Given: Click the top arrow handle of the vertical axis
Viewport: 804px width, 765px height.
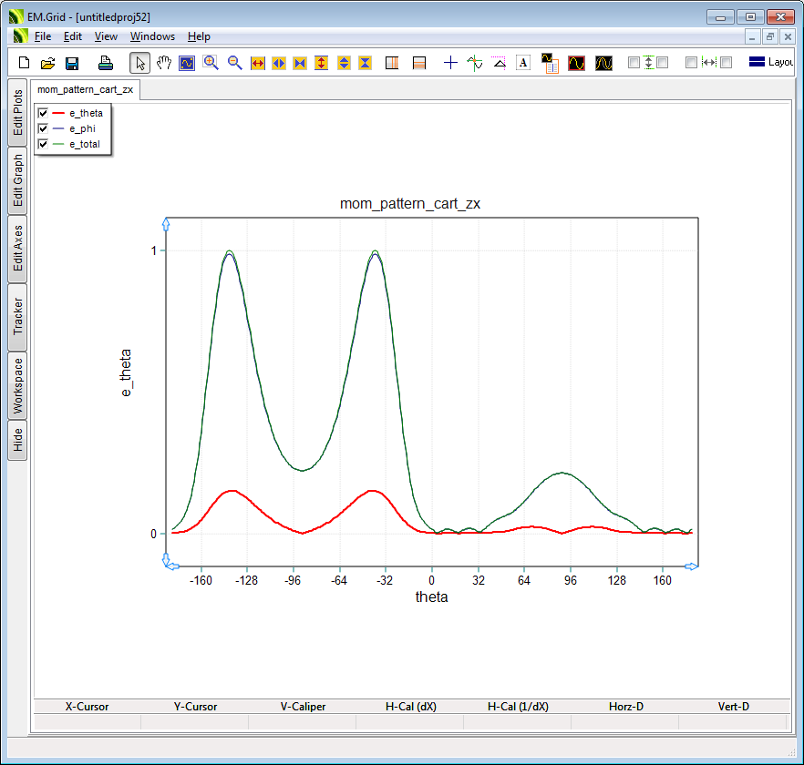Looking at the screenshot, I should [x=166, y=222].
